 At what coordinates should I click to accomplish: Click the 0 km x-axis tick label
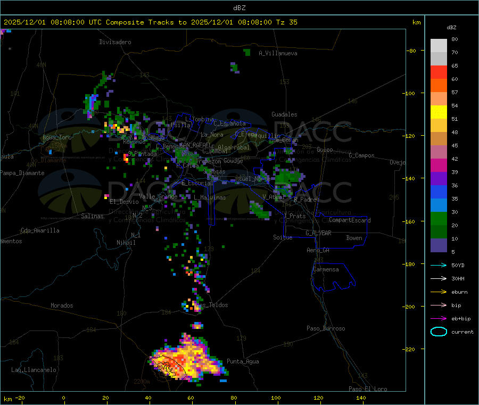tap(63, 398)
